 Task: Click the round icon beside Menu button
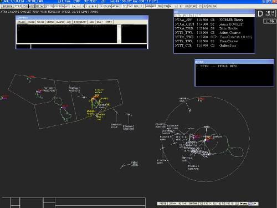[250, 204]
